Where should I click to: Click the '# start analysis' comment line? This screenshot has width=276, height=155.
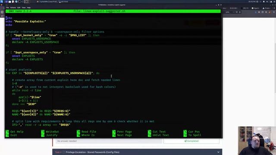pos(19,70)
